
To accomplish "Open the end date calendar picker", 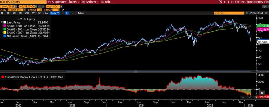I will (x=36, y=7).
